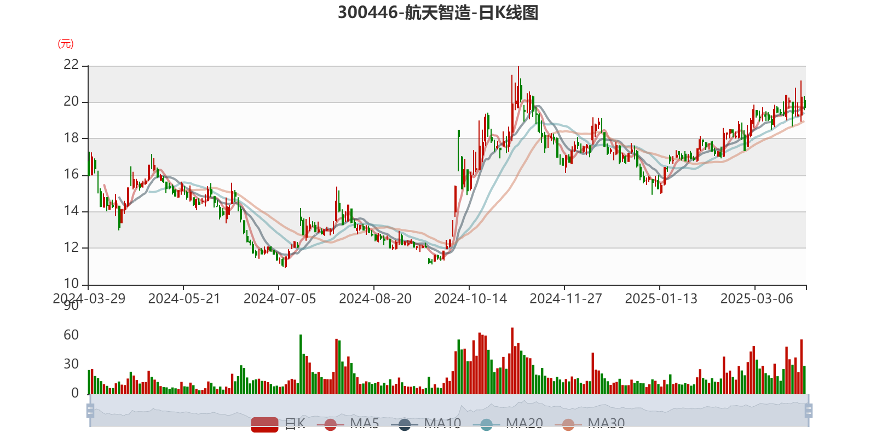Click the price axis label 14
The height and width of the screenshot is (438, 876).
71,211
